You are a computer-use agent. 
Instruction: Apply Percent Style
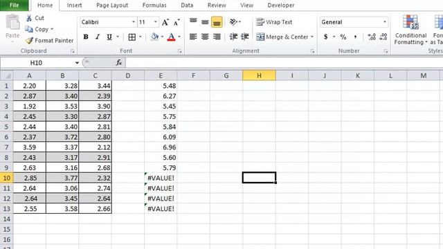click(x=343, y=37)
